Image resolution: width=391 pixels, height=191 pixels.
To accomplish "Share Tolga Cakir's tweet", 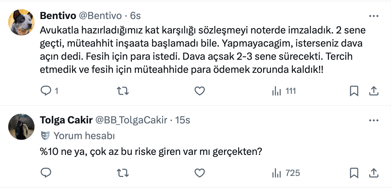I will pyautogui.click(x=374, y=173).
